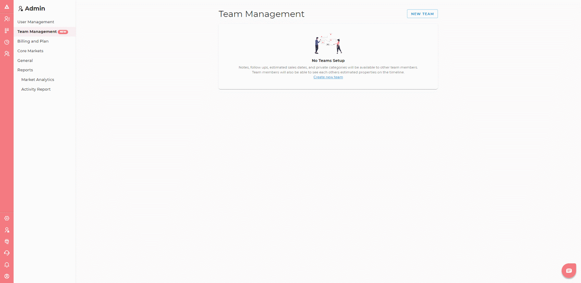Open the user profile avatar icon

pyautogui.click(x=7, y=276)
